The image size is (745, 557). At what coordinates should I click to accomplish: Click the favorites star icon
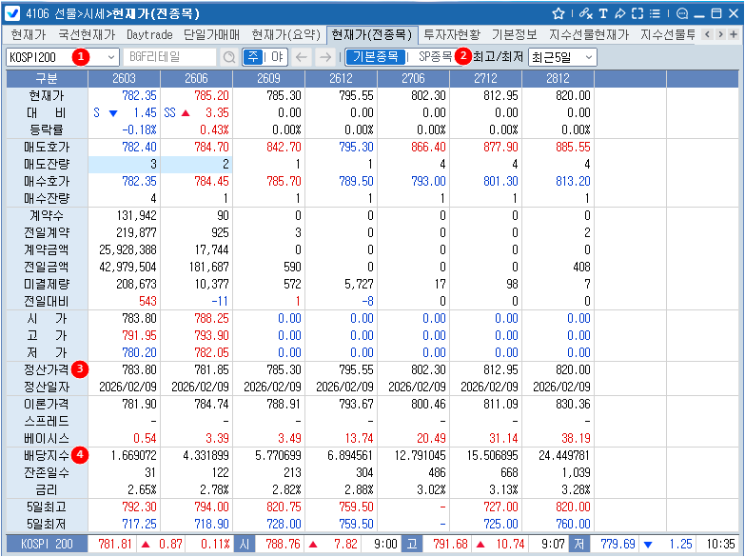559,13
